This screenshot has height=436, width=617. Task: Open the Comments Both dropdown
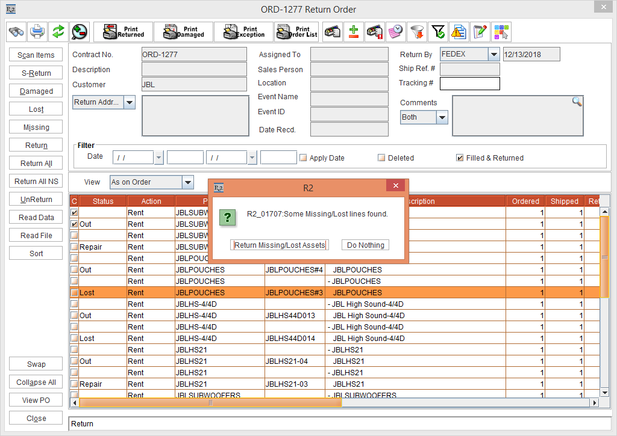(442, 117)
